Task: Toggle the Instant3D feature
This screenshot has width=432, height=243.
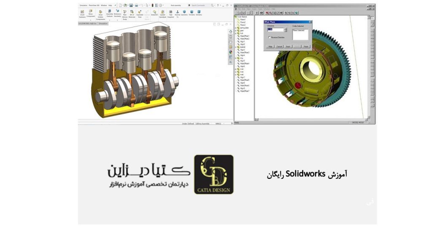Action: coord(155,13)
